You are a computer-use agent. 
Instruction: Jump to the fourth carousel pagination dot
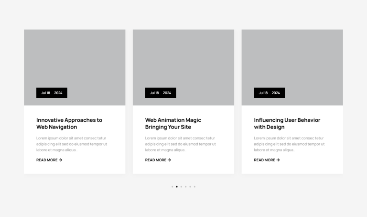coord(185,187)
